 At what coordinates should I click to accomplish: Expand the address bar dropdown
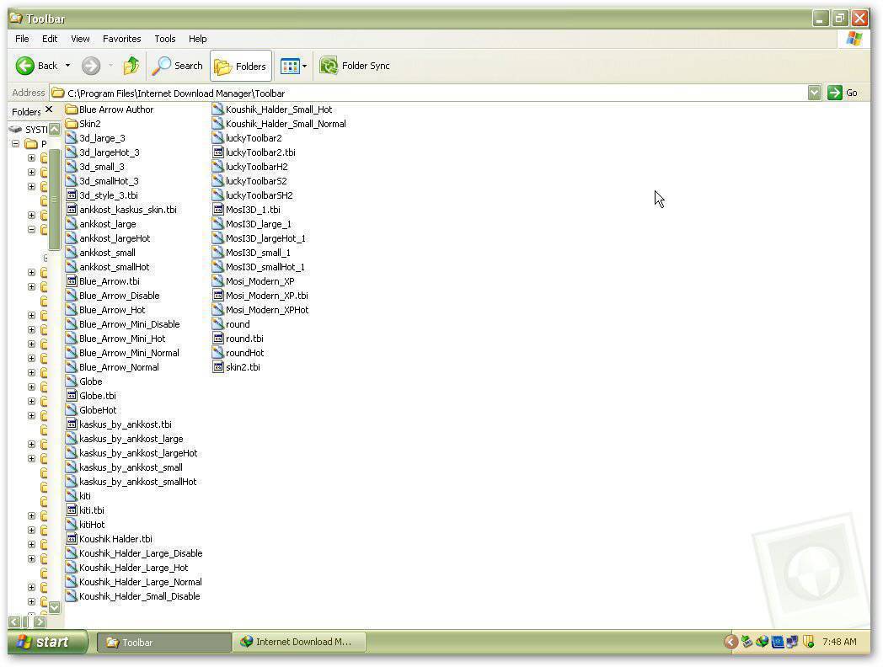[x=814, y=93]
